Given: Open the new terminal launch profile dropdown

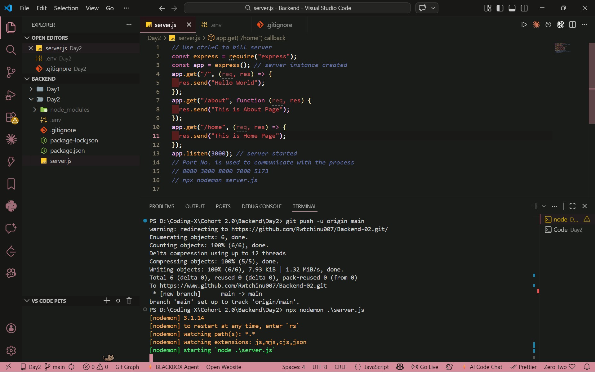Looking at the screenshot, I should (x=544, y=206).
